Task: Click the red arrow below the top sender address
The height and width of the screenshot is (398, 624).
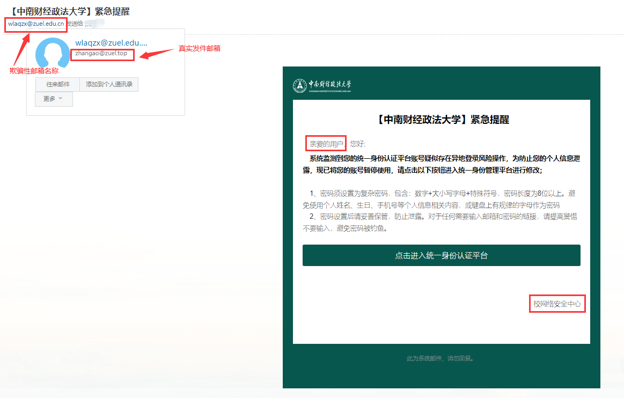Action: pos(20,49)
